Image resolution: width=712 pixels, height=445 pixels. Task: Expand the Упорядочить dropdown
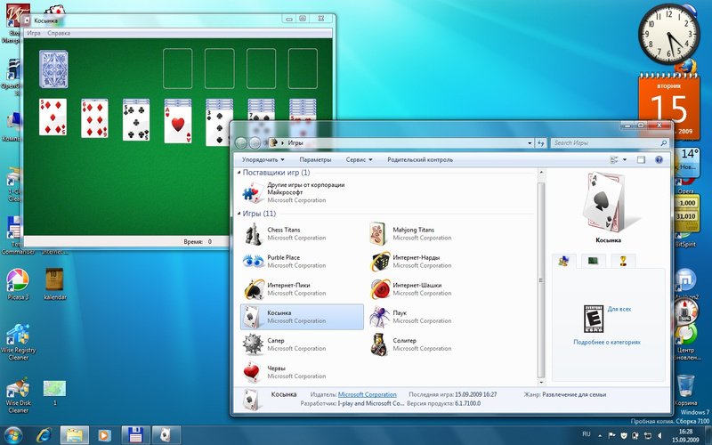pyautogui.click(x=265, y=159)
